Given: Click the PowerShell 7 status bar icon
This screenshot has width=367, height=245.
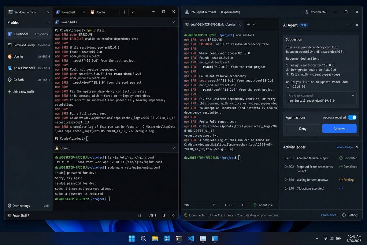Looking at the screenshot, I should tap(9, 216).
